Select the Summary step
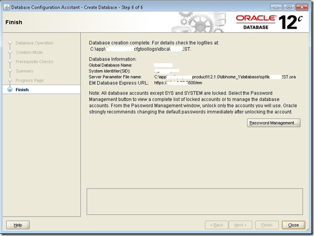 click(x=24, y=71)
